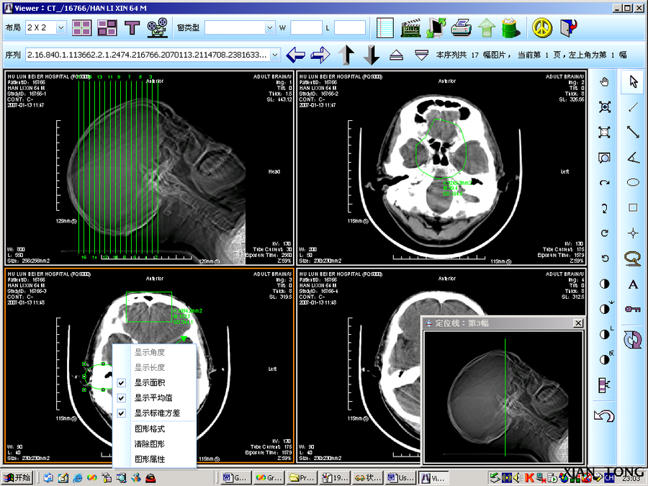Expand the 窗类型 dropdown
Viewport: 648px width, 486px height.
[269, 28]
